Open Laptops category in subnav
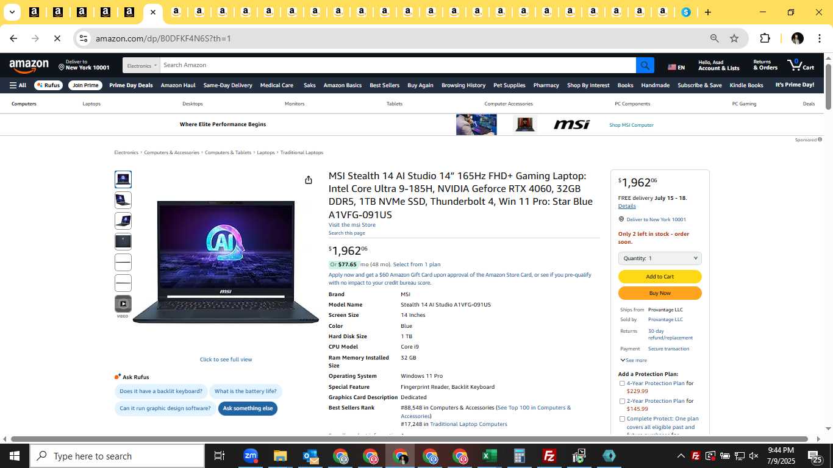The width and height of the screenshot is (833, 468). [x=91, y=104]
